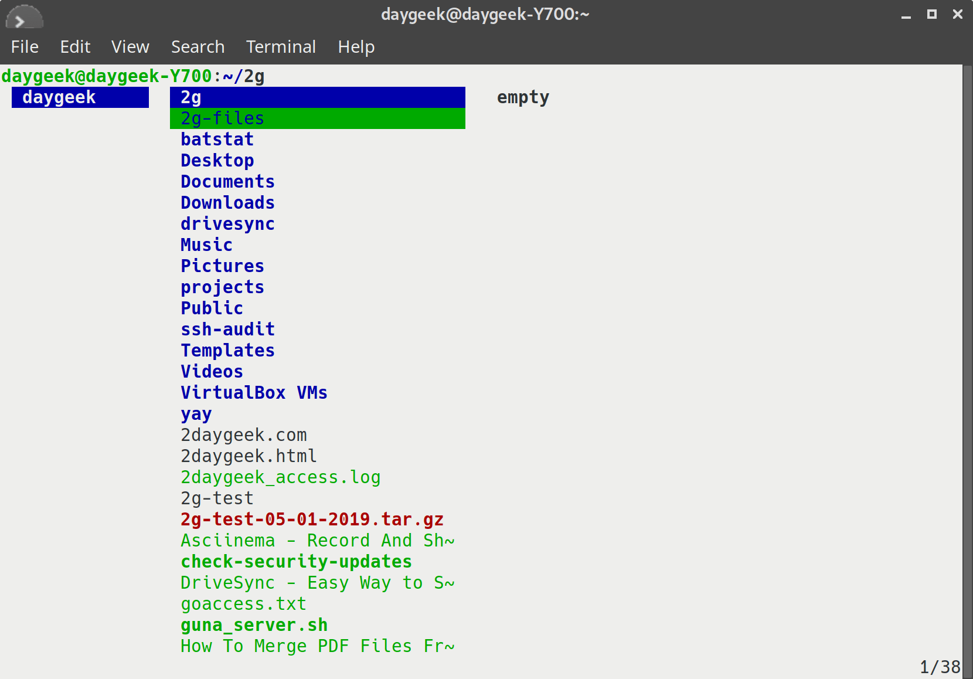Image resolution: width=973 pixels, height=679 pixels.
Task: Select the 2daygeek_access.log file
Action: point(280,477)
